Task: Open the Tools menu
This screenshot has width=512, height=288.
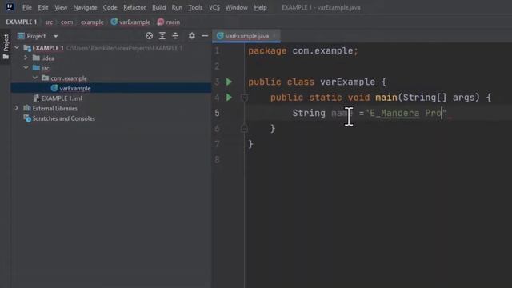Action: [195, 7]
